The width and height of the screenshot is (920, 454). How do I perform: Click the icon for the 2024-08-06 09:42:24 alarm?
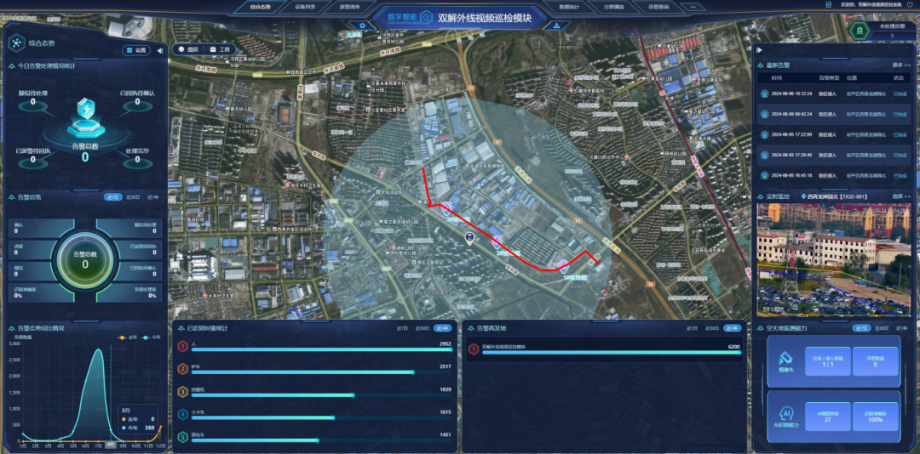click(764, 114)
